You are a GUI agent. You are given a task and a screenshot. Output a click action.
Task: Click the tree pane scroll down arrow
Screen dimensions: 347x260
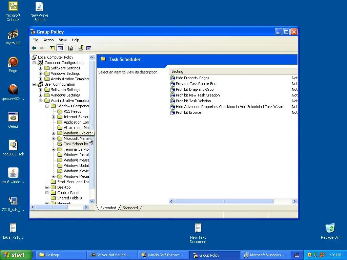[91, 201]
